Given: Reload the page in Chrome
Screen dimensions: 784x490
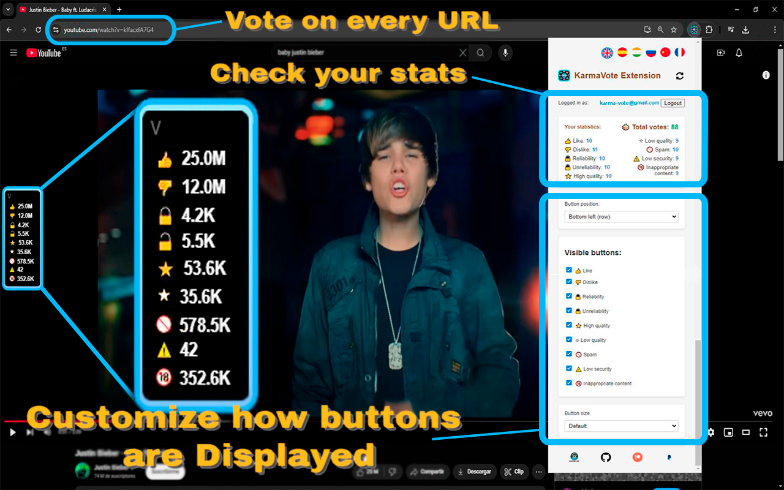Looking at the screenshot, I should coord(39,29).
